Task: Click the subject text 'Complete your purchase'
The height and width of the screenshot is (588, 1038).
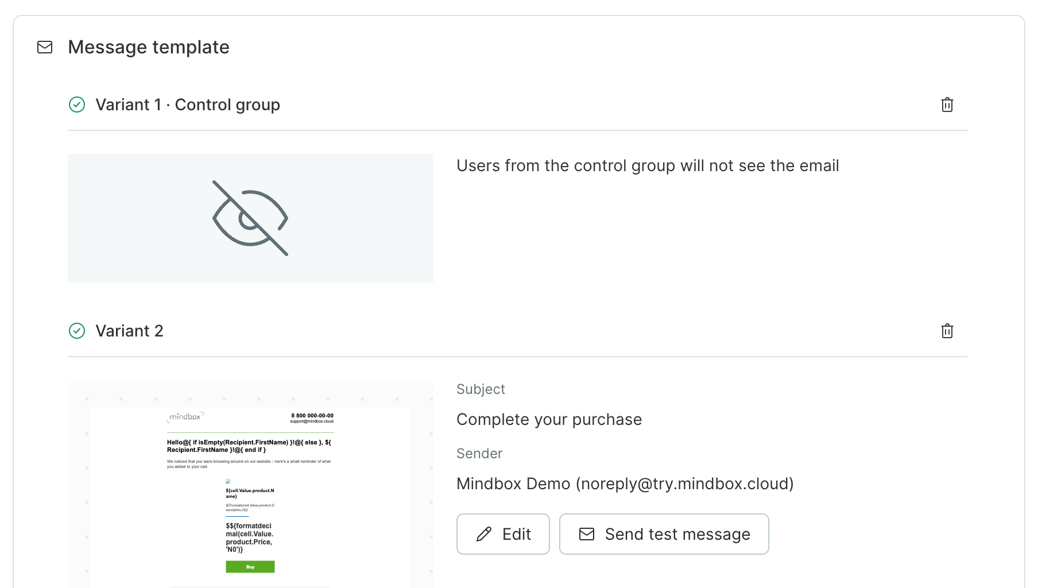Action: (549, 419)
